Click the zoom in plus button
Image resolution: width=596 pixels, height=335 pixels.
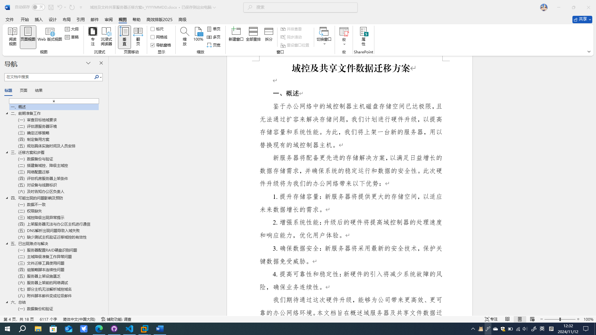pyautogui.click(x=578, y=319)
